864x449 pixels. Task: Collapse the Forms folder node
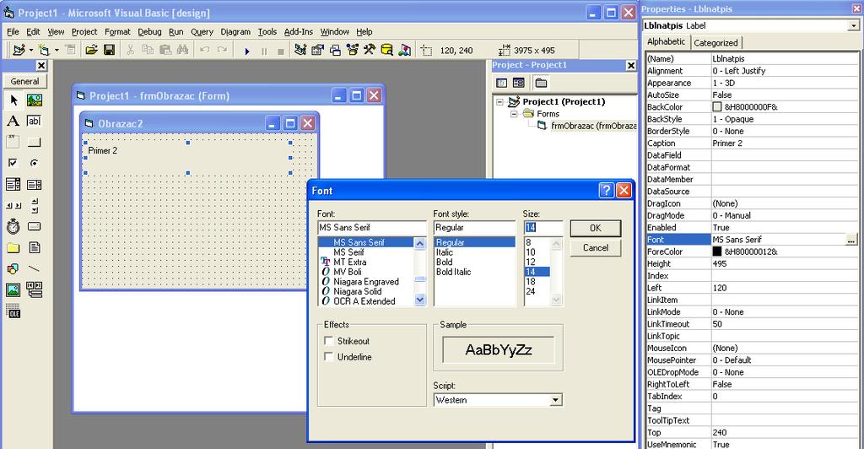point(514,113)
